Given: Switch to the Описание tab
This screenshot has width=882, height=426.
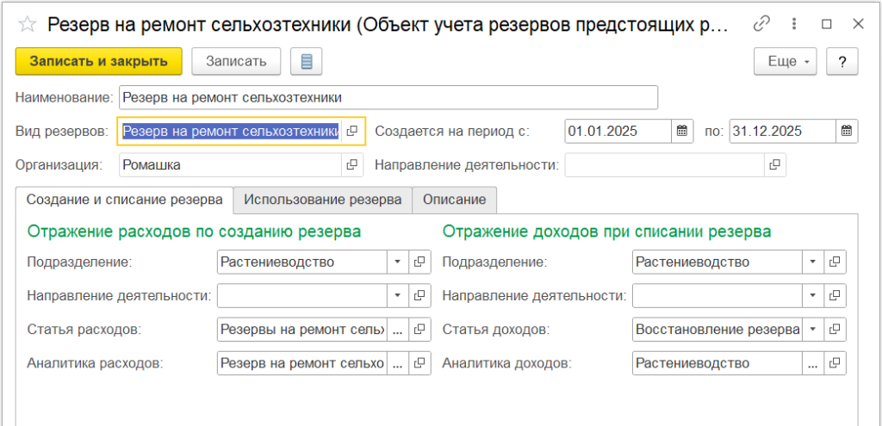Looking at the screenshot, I should 454,200.
